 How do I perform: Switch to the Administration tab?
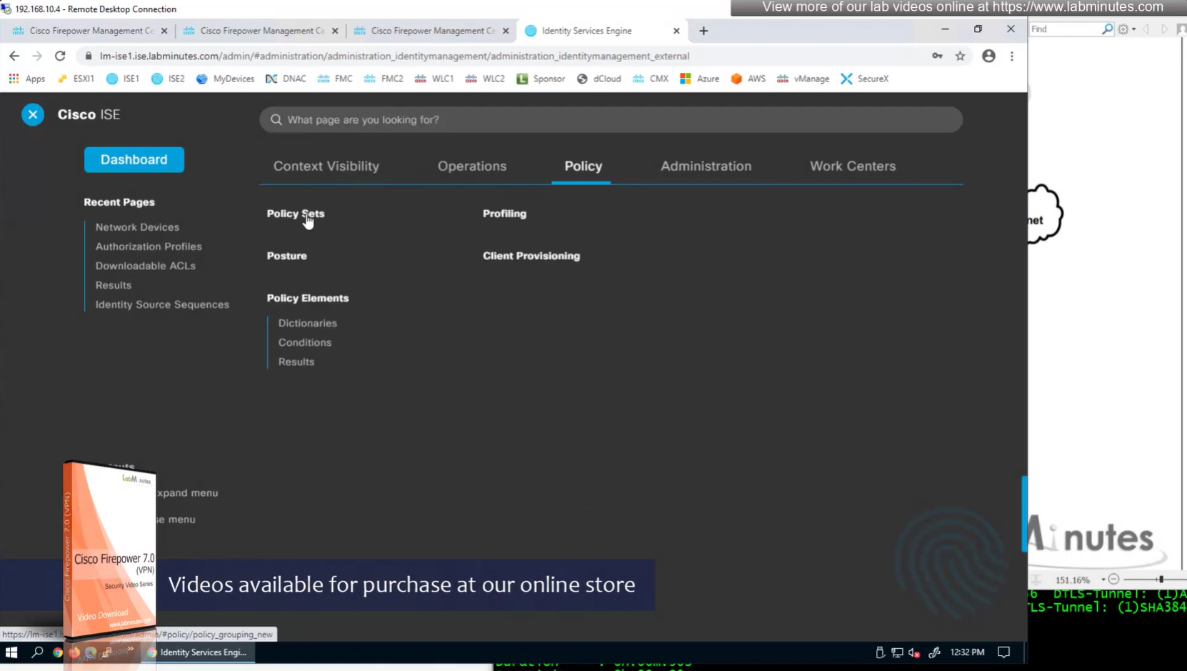tap(706, 166)
